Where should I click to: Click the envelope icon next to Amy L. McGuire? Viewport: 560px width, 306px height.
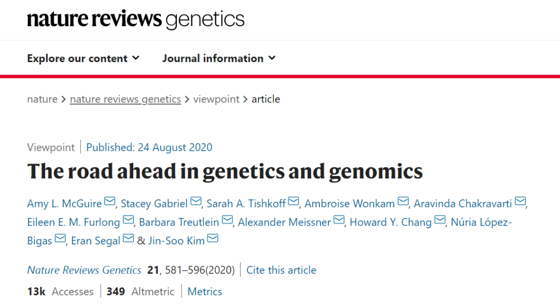click(110, 202)
